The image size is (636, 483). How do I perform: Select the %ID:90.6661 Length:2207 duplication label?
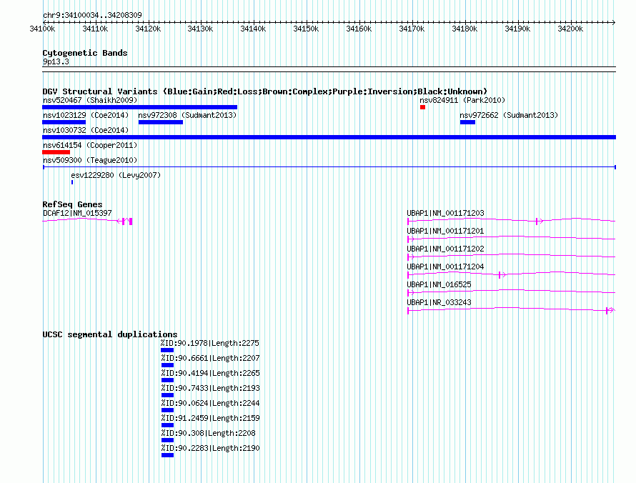pyautogui.click(x=210, y=358)
